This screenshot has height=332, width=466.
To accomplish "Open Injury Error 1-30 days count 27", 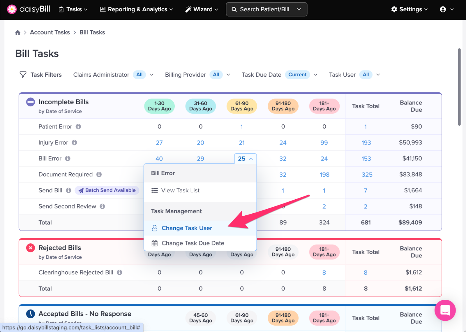I will 159,143.
